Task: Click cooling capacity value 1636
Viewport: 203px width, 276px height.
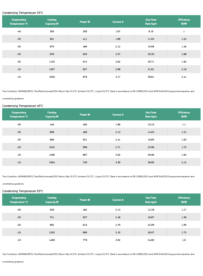Action: tap(52, 77)
